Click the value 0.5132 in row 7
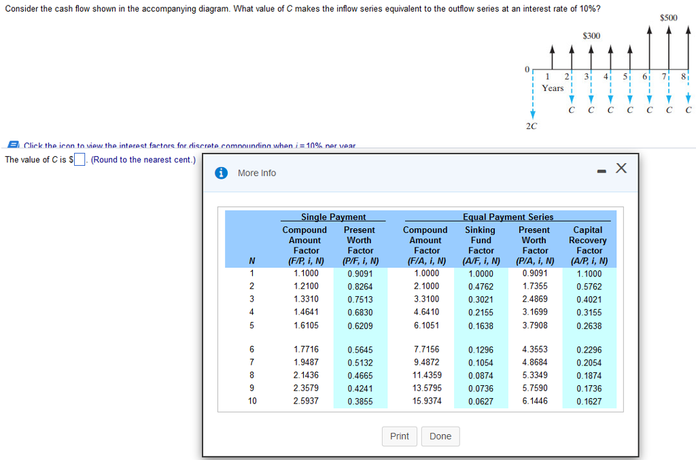 point(360,363)
